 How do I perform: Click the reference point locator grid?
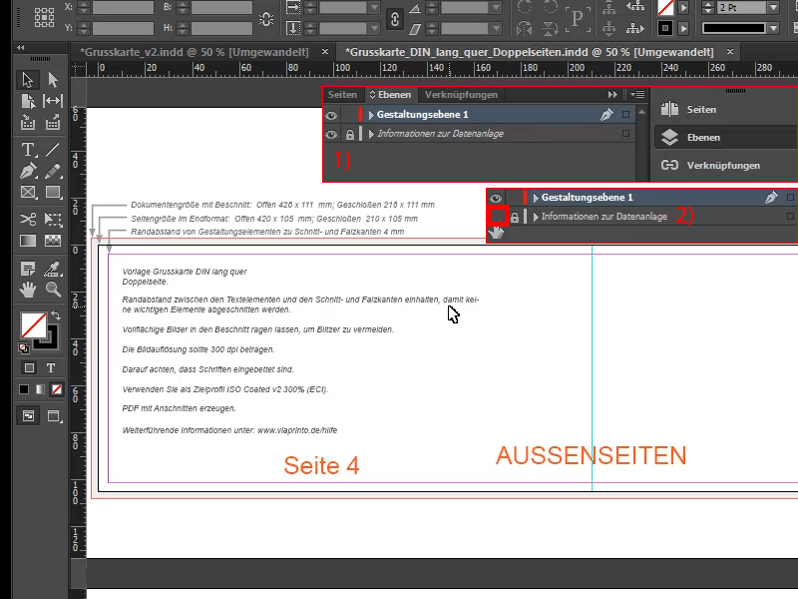pyautogui.click(x=44, y=17)
